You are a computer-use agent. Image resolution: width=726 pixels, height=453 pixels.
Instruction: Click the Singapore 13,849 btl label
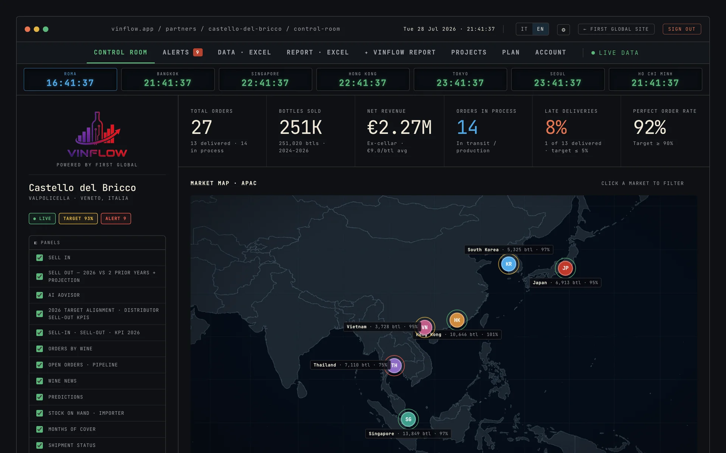point(408,434)
